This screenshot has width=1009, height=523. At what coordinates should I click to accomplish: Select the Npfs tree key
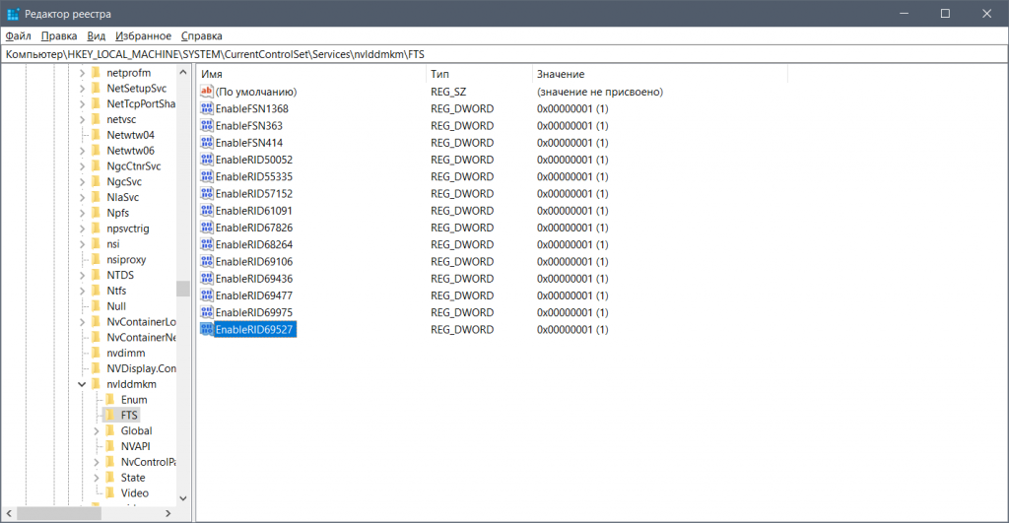[x=118, y=213]
